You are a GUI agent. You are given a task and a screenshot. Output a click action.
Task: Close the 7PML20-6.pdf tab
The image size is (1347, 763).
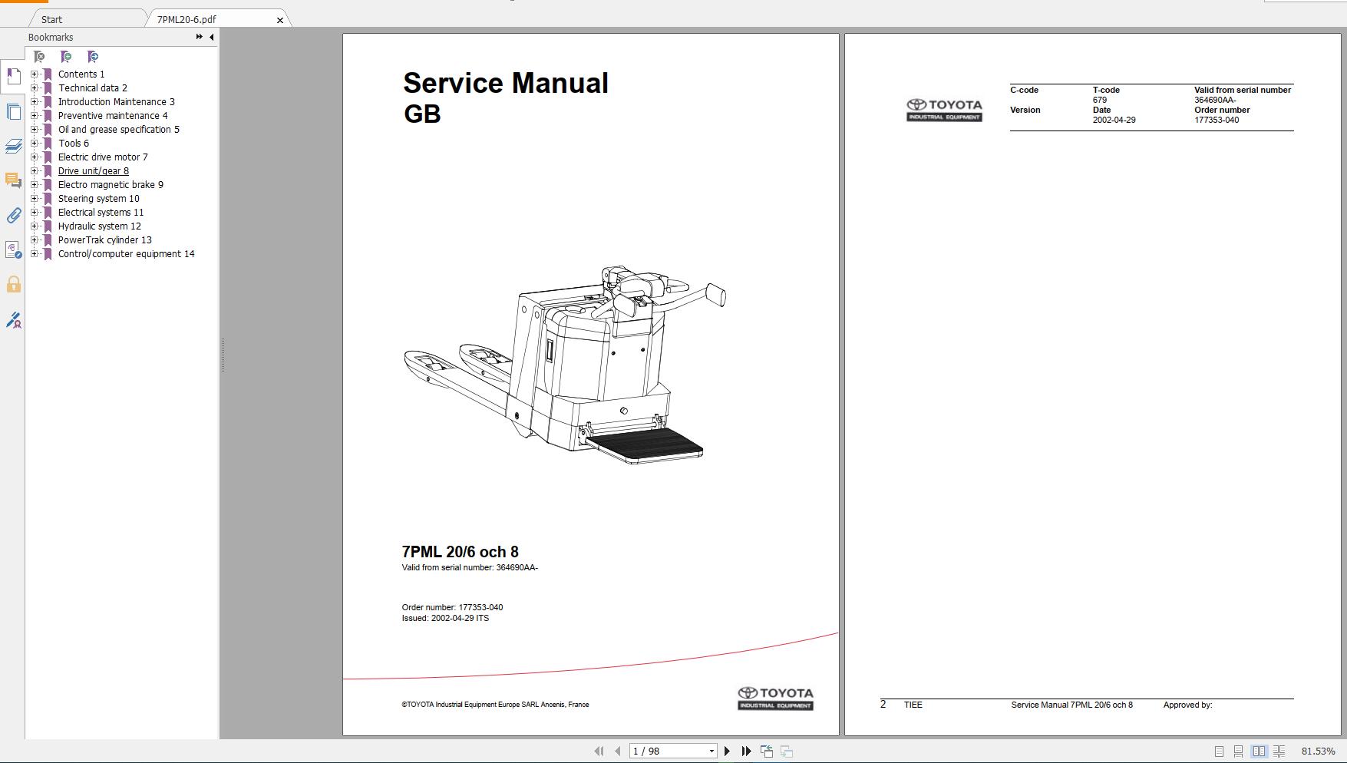click(280, 20)
